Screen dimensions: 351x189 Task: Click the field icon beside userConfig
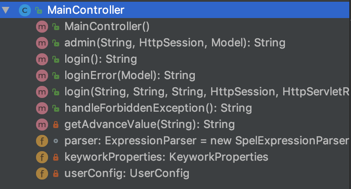pyautogui.click(x=41, y=174)
